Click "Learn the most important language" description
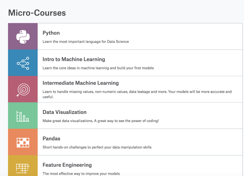The image size is (244, 176). click(86, 41)
